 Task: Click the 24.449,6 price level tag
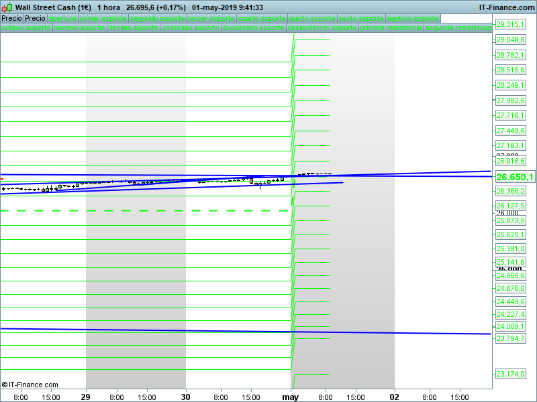pos(510,302)
